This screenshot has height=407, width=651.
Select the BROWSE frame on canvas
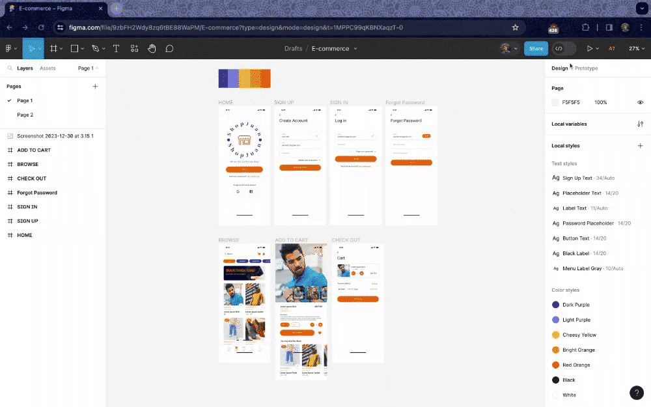(x=244, y=303)
